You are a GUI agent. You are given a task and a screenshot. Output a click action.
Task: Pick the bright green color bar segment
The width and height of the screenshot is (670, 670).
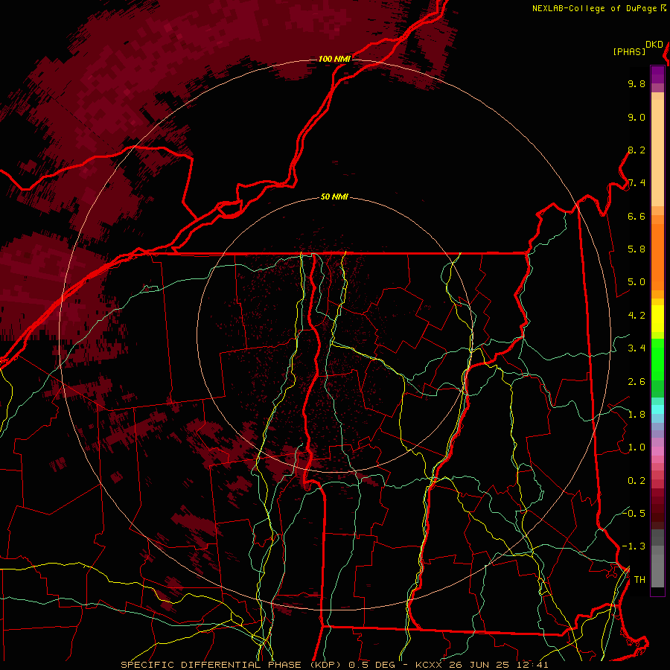click(x=657, y=359)
